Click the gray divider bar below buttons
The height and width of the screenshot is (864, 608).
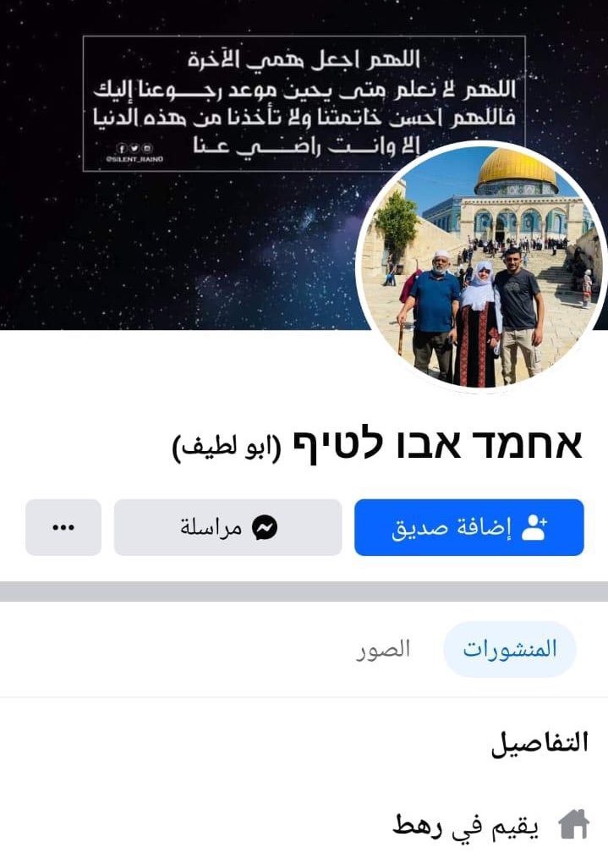(304, 592)
